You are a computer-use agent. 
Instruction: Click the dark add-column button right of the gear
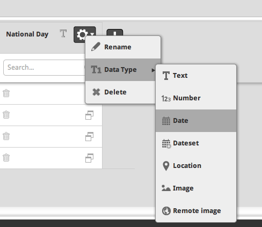pos(115,33)
